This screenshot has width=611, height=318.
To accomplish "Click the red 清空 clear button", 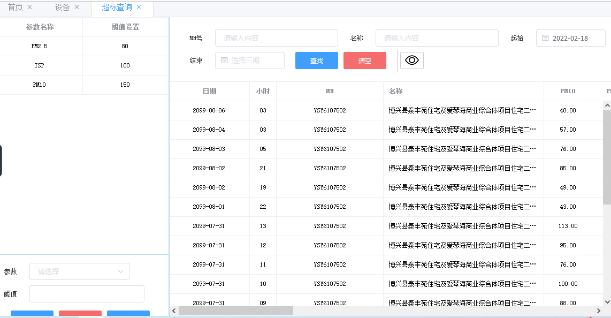I will [364, 60].
